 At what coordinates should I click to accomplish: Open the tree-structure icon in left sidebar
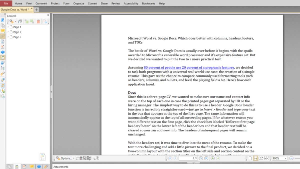tap(2, 68)
